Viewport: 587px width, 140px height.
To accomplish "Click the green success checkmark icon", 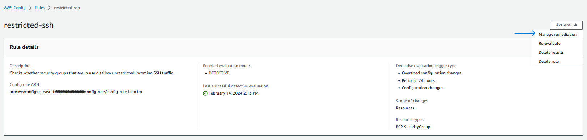I will (205, 93).
